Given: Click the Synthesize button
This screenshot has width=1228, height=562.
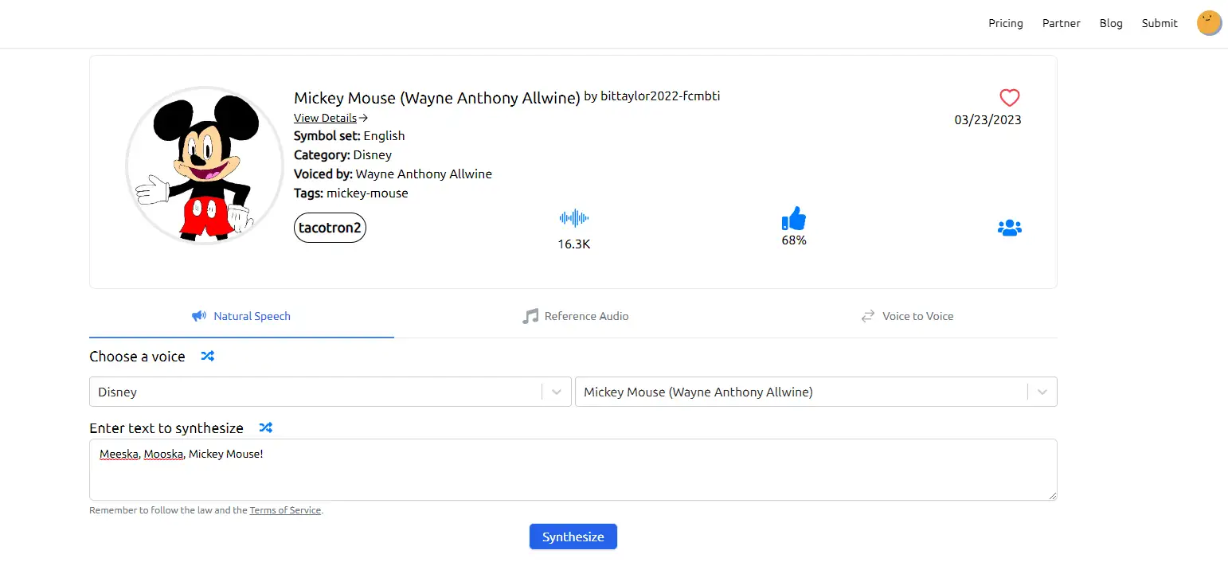Looking at the screenshot, I should (x=573, y=537).
